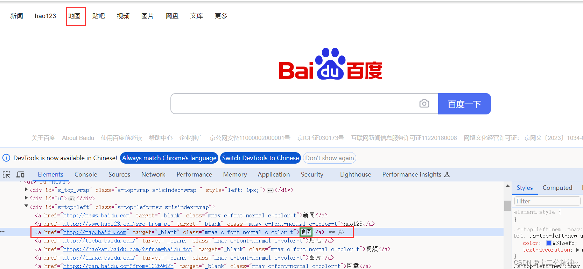Switch to the Memory tab

click(235, 174)
